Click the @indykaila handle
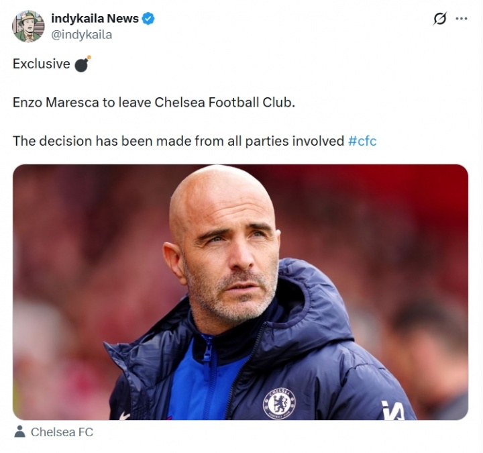The height and width of the screenshot is (453, 483). point(81,34)
